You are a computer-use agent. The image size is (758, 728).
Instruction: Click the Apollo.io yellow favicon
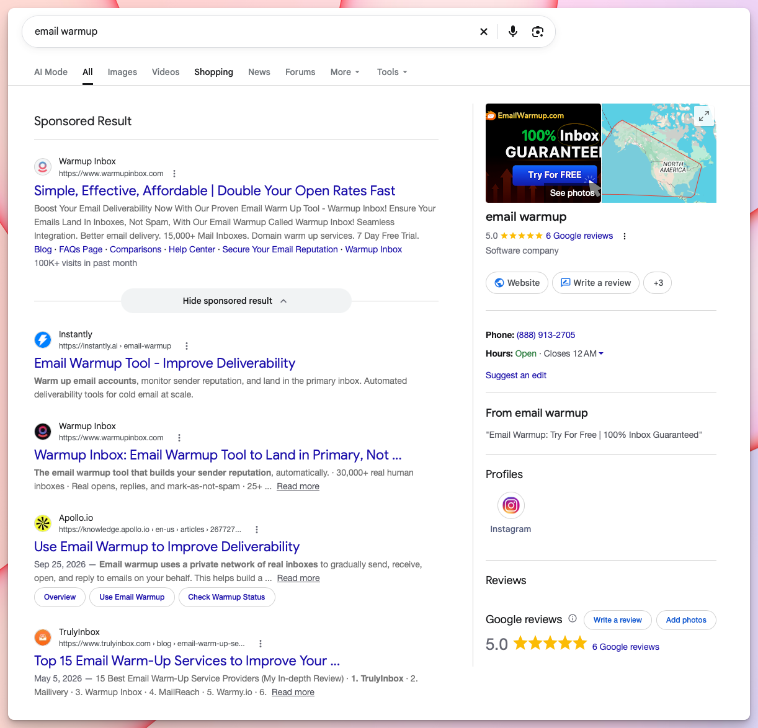[x=43, y=523]
